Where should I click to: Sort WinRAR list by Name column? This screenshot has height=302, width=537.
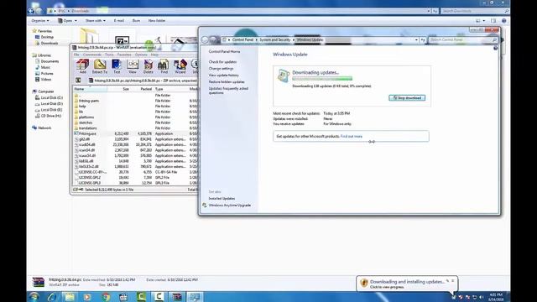pos(90,89)
